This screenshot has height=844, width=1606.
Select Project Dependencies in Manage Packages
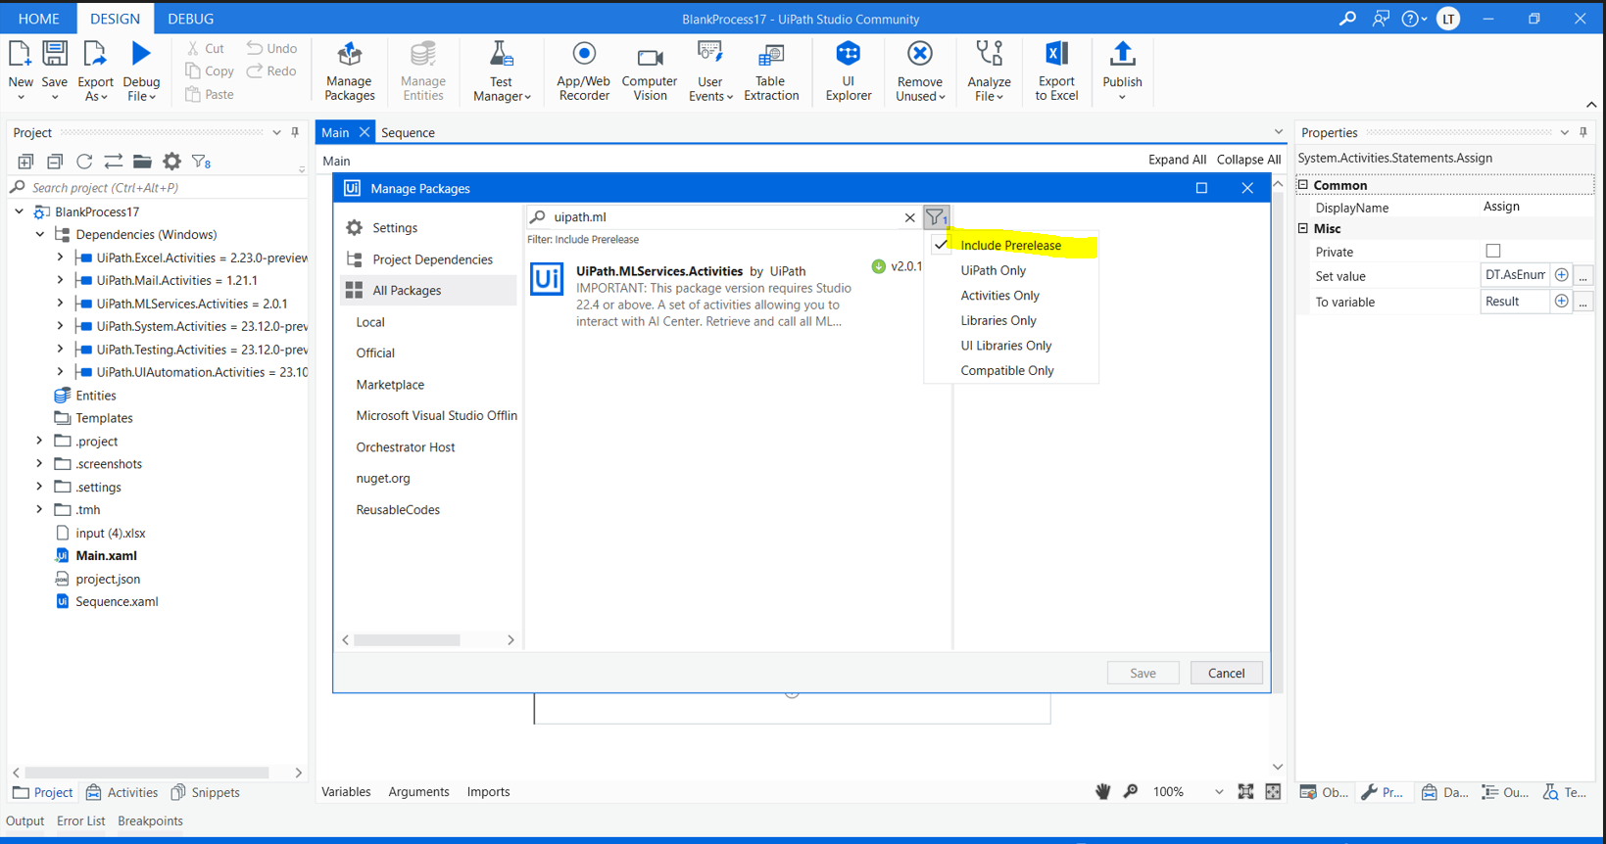432,259
